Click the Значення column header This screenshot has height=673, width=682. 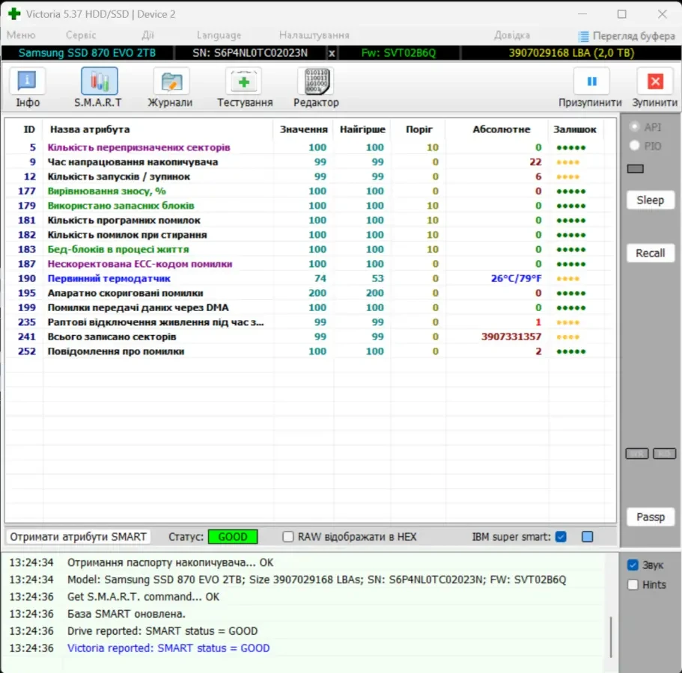point(303,129)
